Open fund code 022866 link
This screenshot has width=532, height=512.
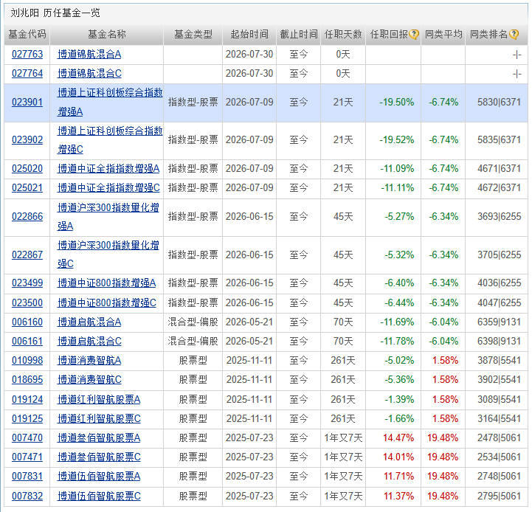(27, 217)
